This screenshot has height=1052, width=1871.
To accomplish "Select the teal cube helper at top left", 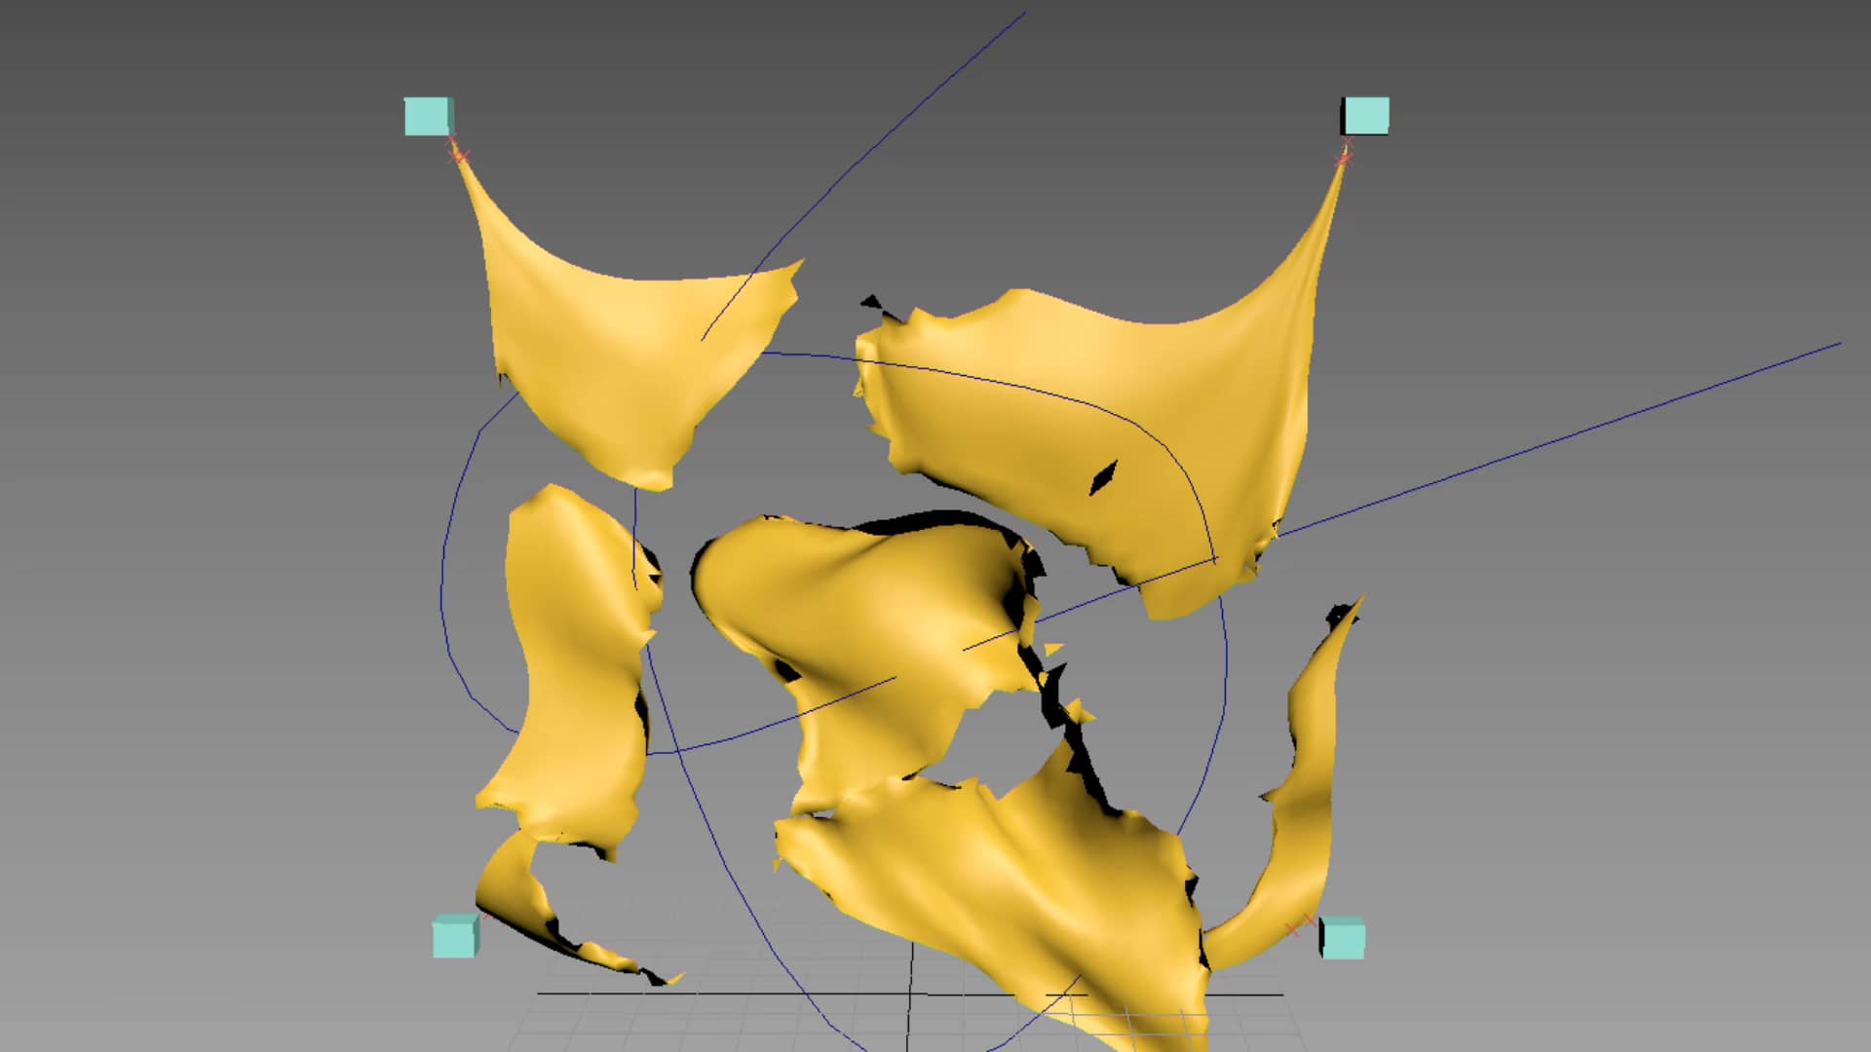I will tap(427, 116).
